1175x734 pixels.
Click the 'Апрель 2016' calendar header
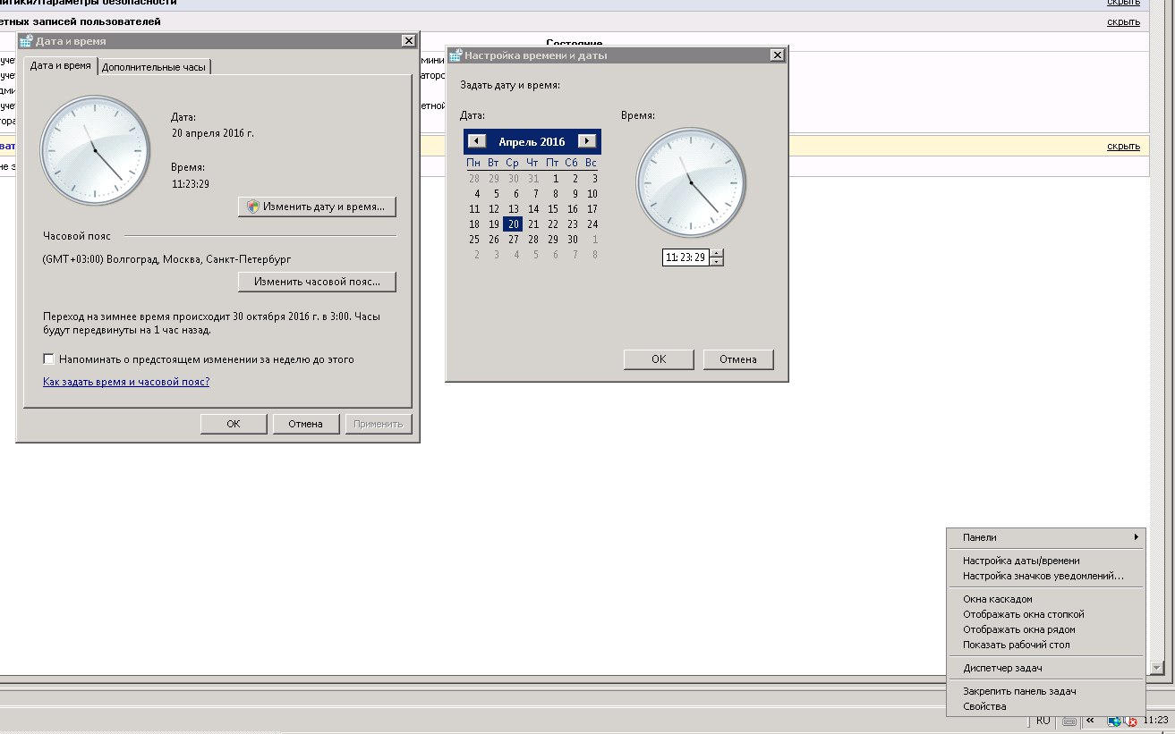point(532,141)
